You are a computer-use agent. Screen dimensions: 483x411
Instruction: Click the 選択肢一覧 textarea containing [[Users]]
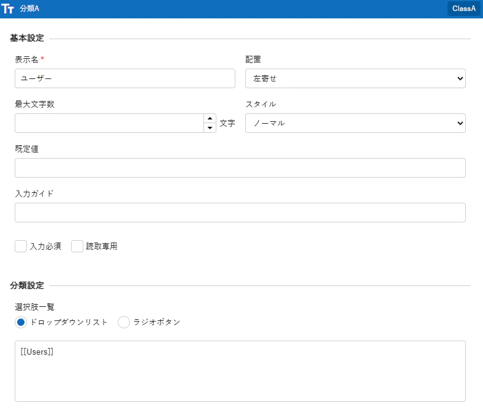[x=240, y=371]
